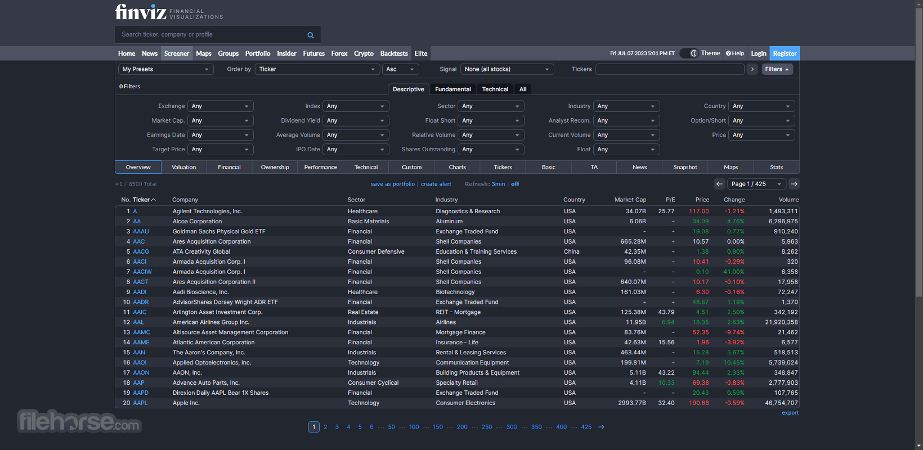Open the Stats view tab
Screen dimensions: 923x450
click(x=777, y=167)
